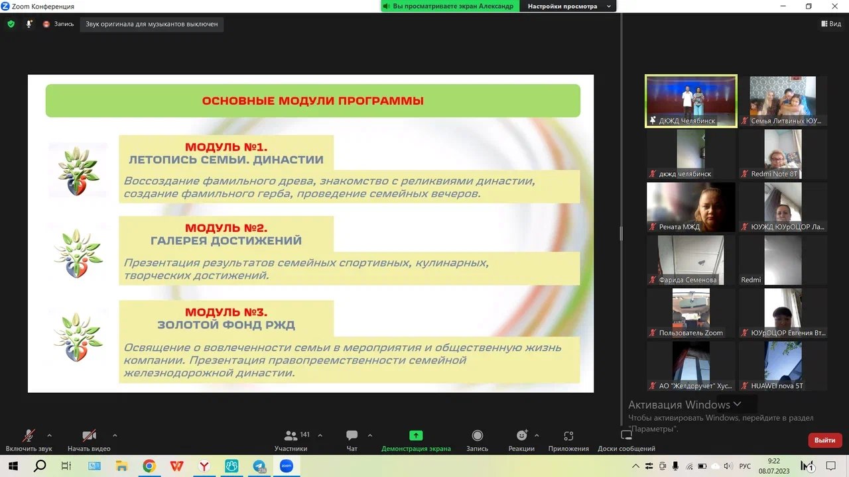This screenshot has height=477, width=849.
Task: Click РУС language indicator in tray
Action: click(746, 466)
